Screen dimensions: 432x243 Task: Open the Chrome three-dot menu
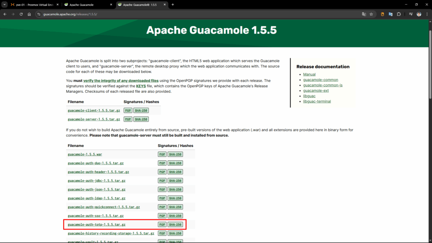pos(427,14)
